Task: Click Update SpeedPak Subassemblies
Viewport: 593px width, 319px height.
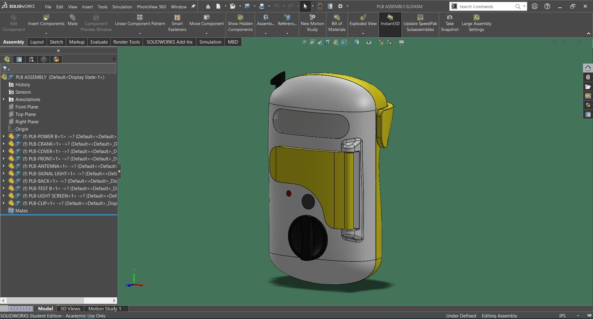Action: click(420, 23)
